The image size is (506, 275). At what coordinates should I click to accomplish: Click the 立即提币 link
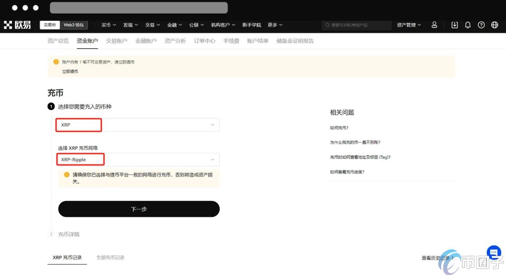[69, 71]
